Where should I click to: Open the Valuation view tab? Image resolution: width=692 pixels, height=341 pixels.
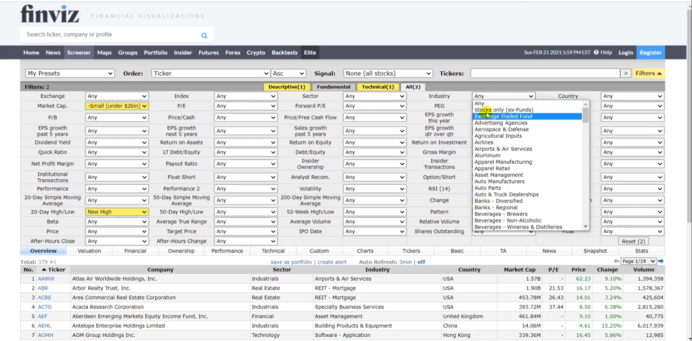pyautogui.click(x=89, y=251)
